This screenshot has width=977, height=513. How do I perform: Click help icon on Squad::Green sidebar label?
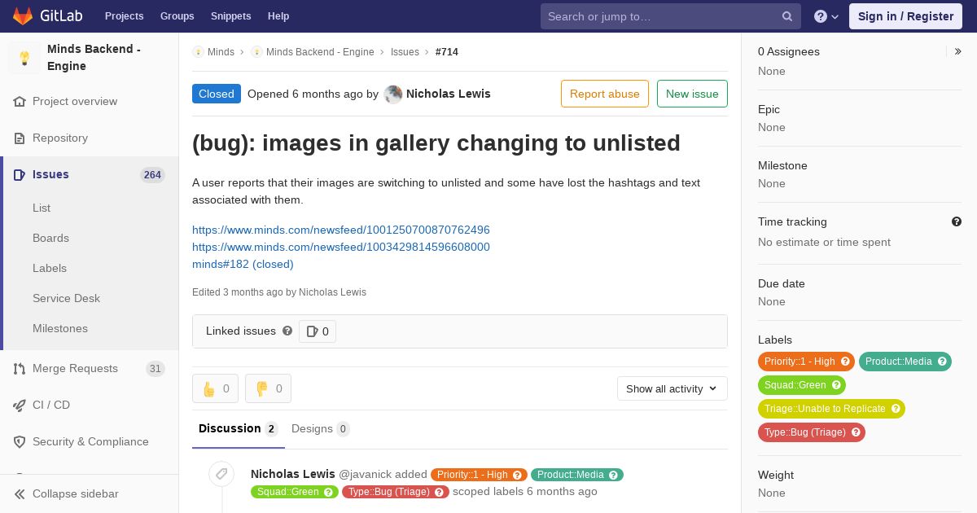coord(836,385)
